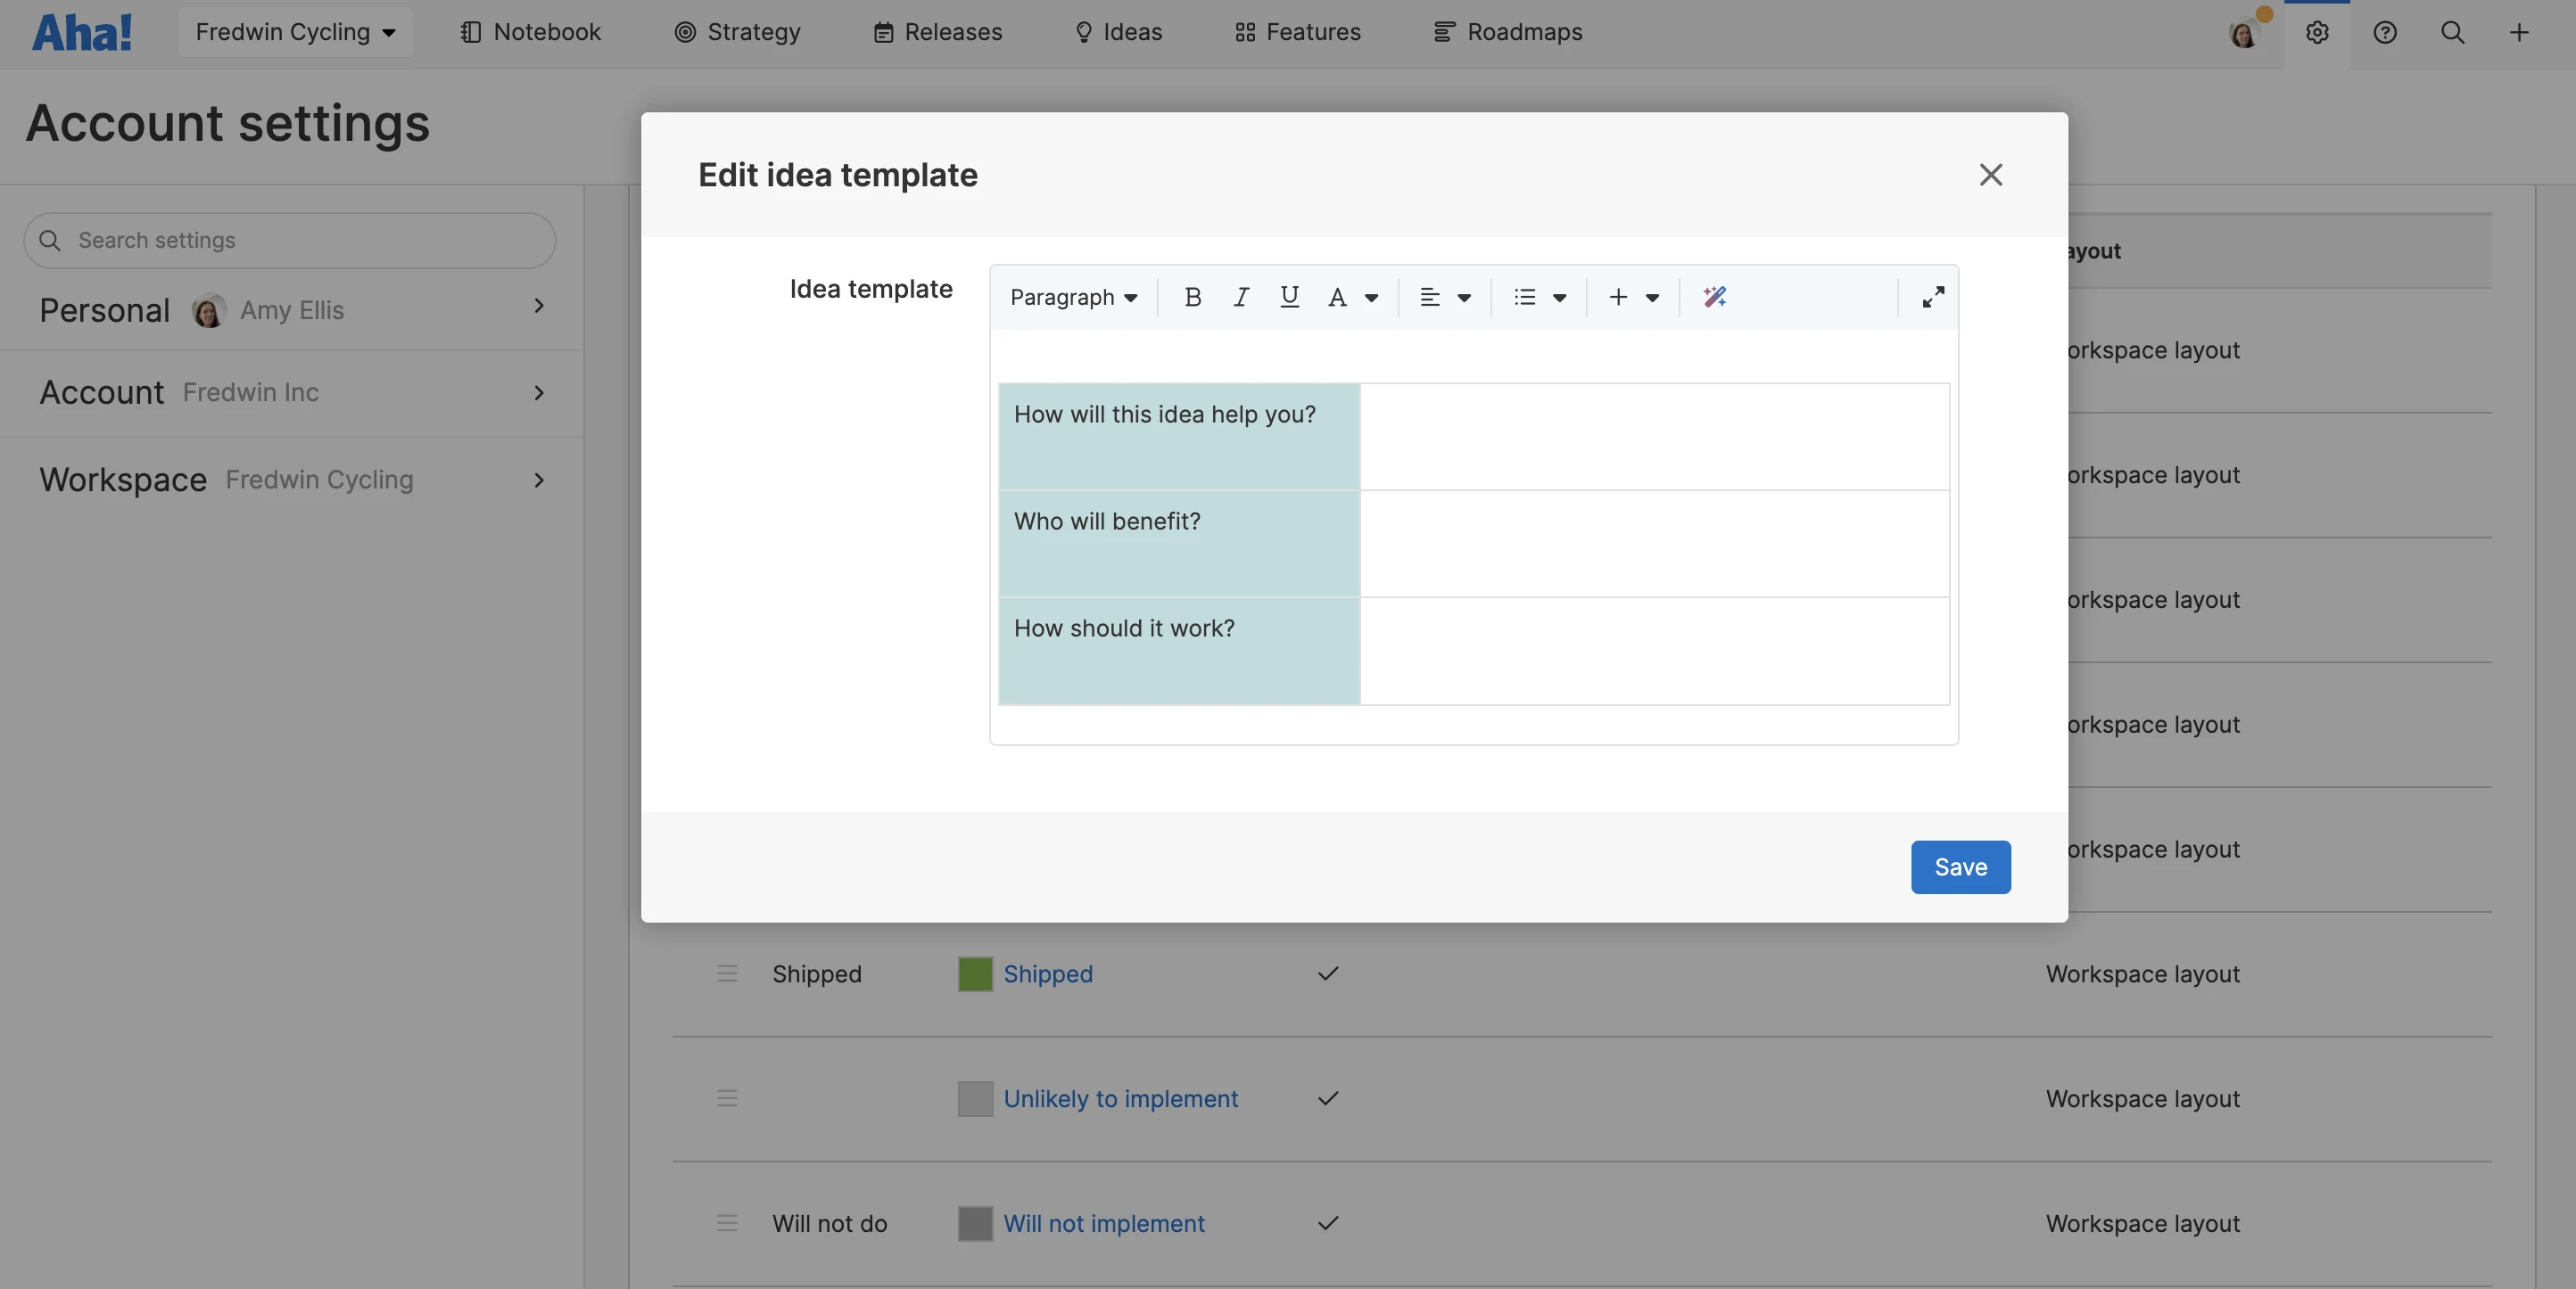Click the global search magnifier icon
The image size is (2576, 1289).
tap(2452, 32)
